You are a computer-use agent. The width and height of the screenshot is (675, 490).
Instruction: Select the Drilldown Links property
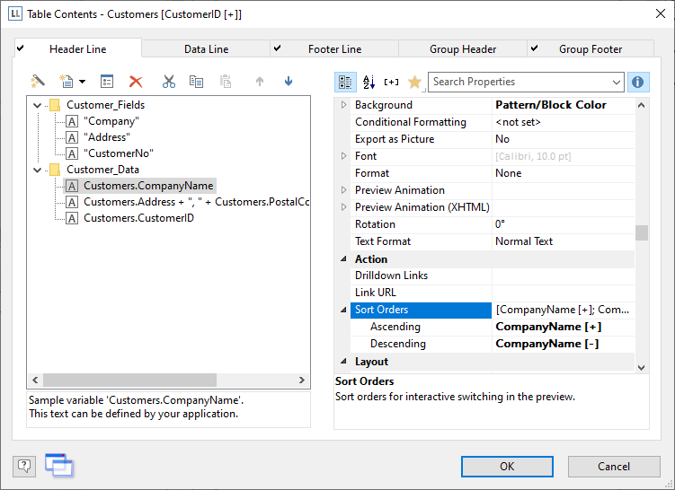pyautogui.click(x=493, y=276)
